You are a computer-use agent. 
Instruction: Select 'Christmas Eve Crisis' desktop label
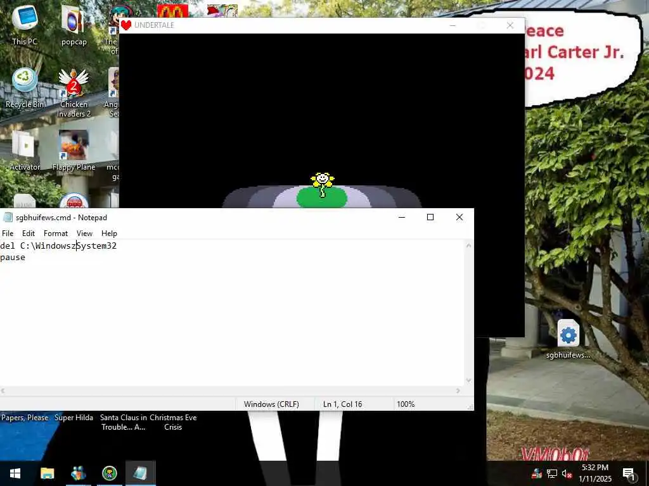[173, 422]
